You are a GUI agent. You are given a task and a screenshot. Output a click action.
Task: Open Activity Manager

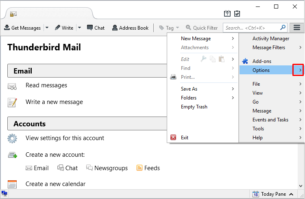(x=271, y=39)
